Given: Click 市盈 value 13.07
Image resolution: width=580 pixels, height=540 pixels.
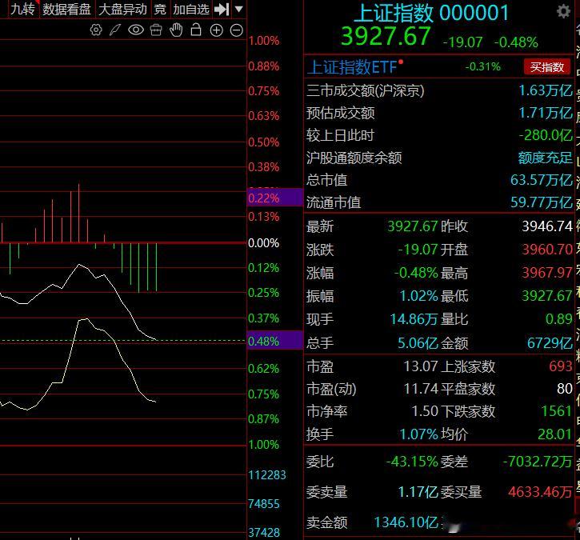Looking at the screenshot, I should pyautogui.click(x=421, y=366).
